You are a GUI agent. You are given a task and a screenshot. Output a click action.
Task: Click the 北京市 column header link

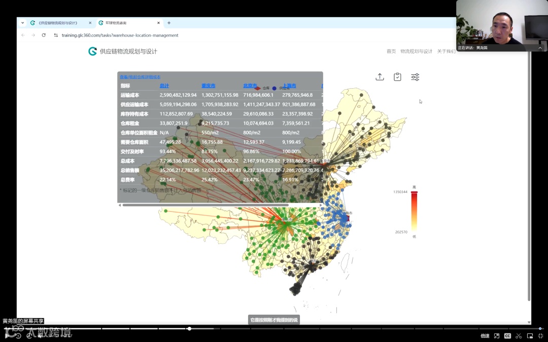click(x=250, y=86)
